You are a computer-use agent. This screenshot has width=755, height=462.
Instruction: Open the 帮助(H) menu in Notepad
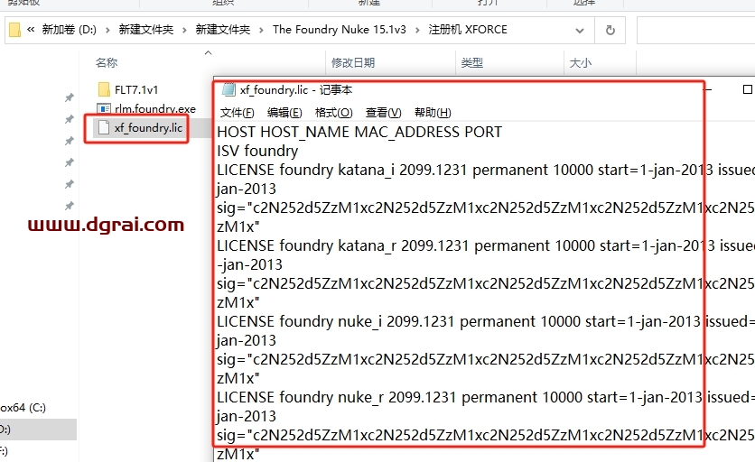(x=432, y=113)
